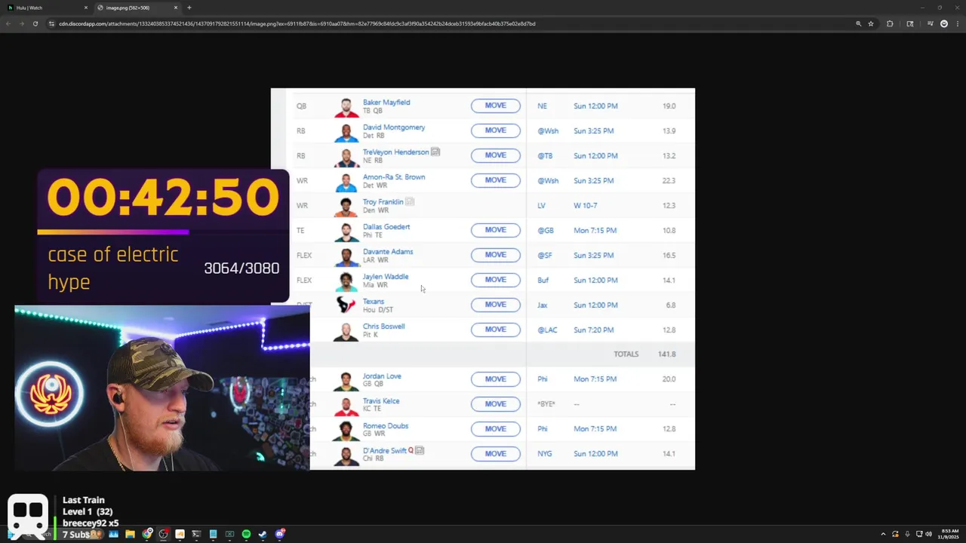Open the zoom magnifier in address bar

pos(858,23)
